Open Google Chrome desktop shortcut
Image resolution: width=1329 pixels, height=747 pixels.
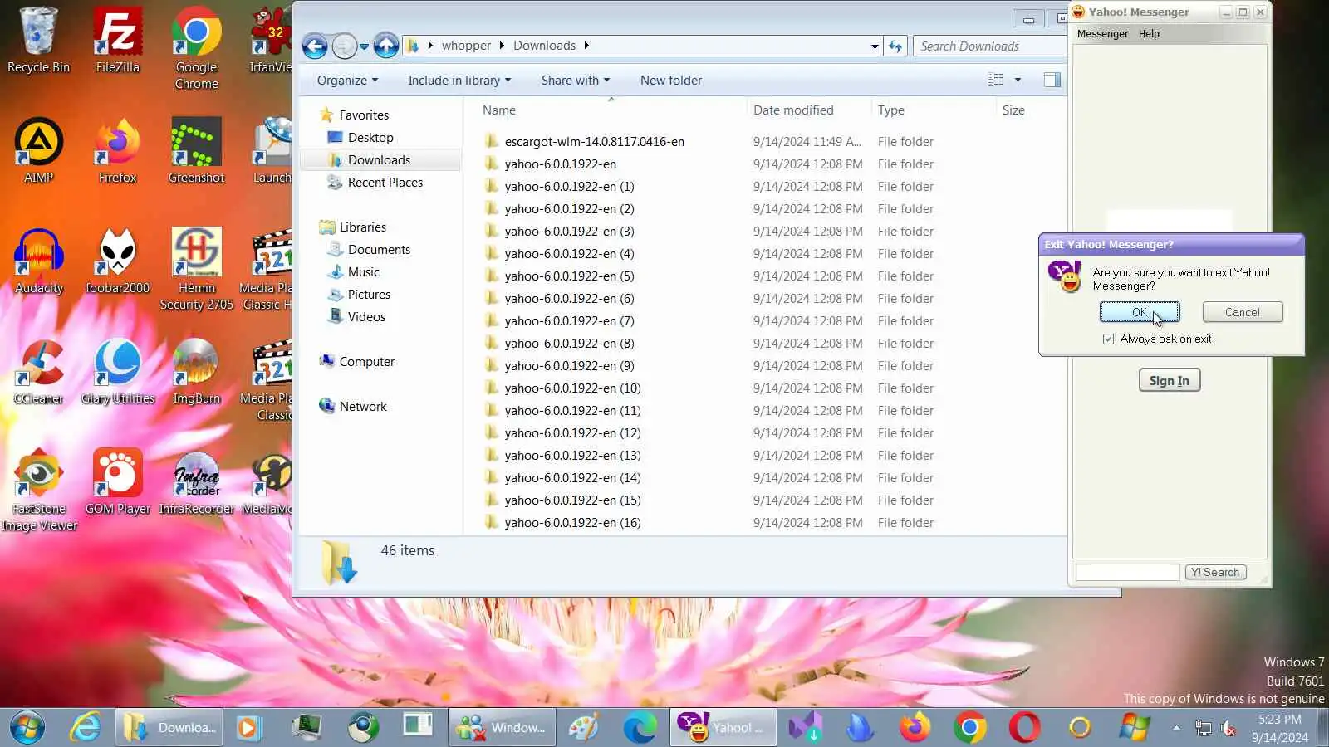pyautogui.click(x=196, y=48)
